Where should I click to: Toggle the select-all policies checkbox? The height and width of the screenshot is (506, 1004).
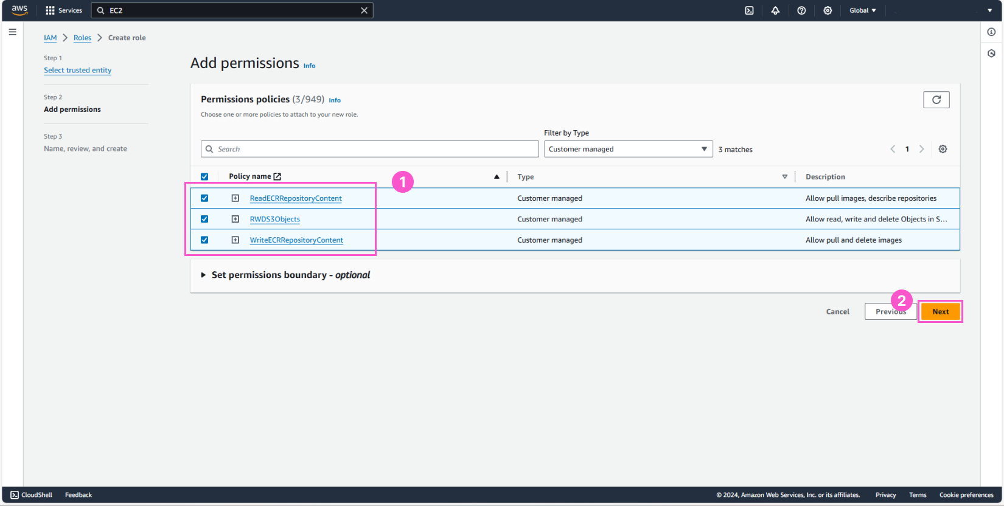(x=204, y=177)
